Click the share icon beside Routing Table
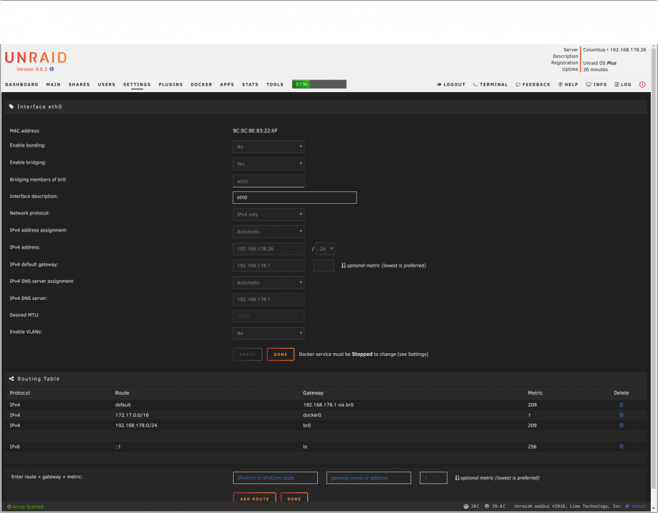The width and height of the screenshot is (658, 513). point(11,379)
